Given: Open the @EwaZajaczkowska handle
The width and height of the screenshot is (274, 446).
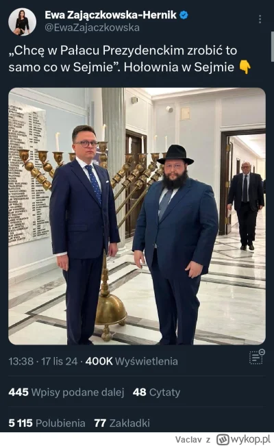Looking at the screenshot, I should 92,27.
